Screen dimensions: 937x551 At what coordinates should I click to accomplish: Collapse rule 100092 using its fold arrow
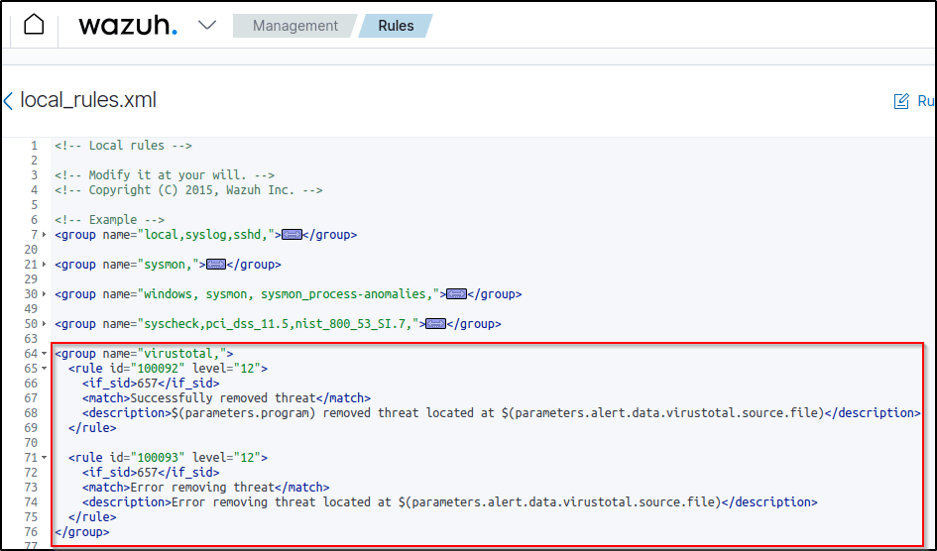point(45,369)
